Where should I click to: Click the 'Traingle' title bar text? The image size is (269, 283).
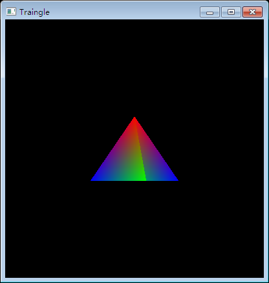pyautogui.click(x=34, y=12)
